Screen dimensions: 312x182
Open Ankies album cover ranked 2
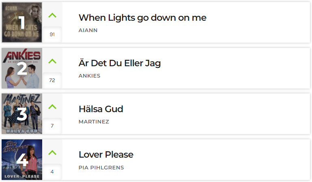tap(22, 68)
